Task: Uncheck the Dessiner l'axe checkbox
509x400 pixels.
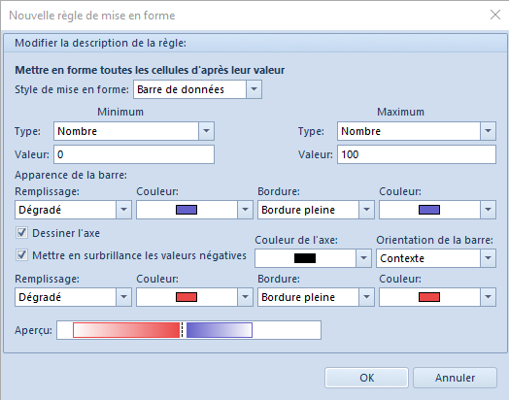Action: click(x=21, y=233)
